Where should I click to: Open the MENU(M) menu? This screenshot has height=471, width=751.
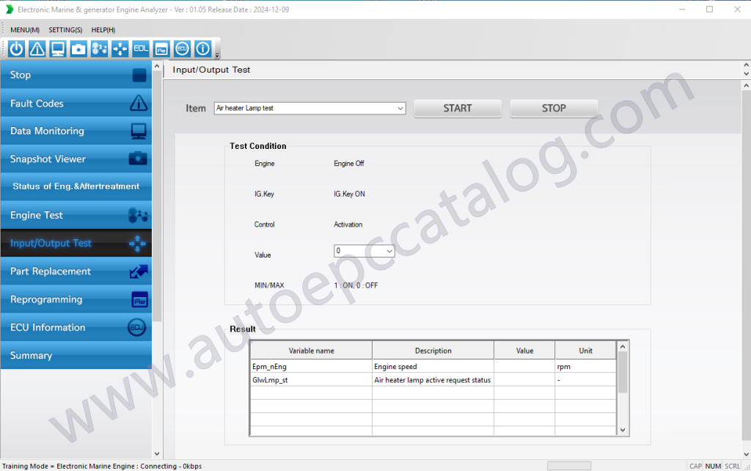(x=25, y=29)
